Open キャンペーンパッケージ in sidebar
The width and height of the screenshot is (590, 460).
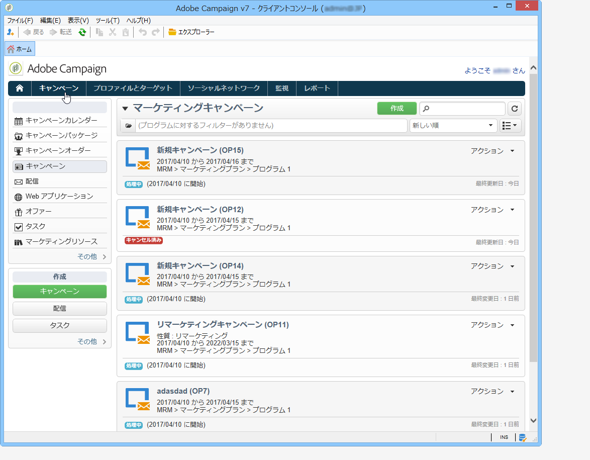tap(60, 136)
